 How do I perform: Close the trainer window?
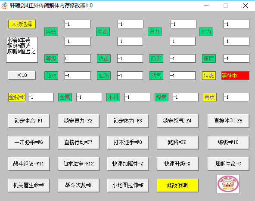tap(246, 6)
